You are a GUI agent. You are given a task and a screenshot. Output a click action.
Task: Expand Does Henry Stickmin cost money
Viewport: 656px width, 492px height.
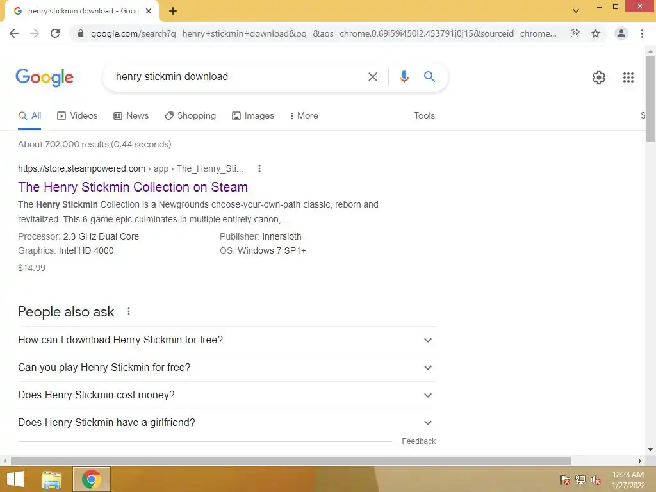[x=227, y=395]
